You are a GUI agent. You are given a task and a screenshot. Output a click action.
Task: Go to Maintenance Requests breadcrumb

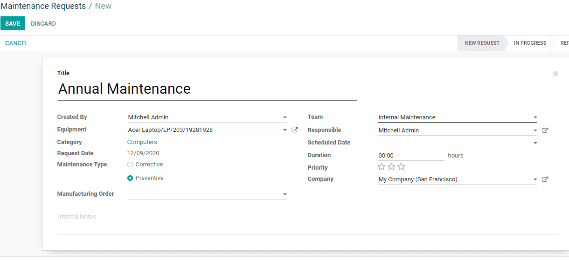[43, 6]
